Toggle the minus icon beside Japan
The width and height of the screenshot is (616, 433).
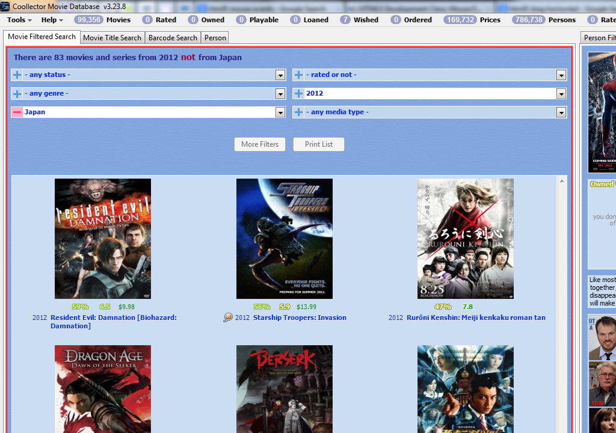coord(17,112)
